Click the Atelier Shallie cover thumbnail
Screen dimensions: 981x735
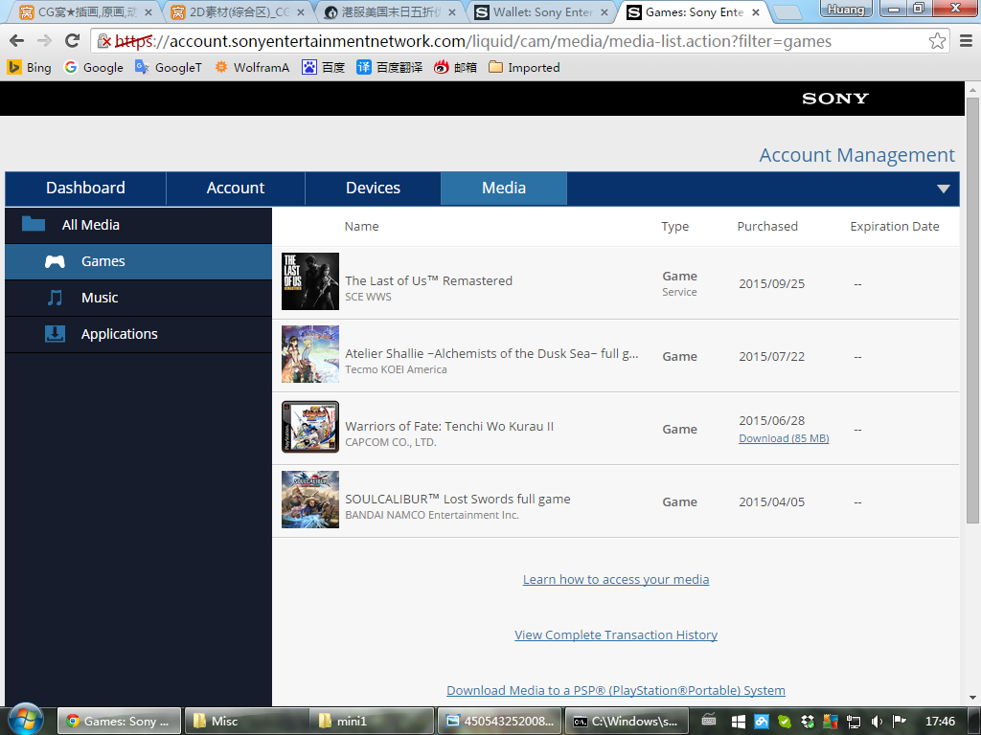pos(310,354)
